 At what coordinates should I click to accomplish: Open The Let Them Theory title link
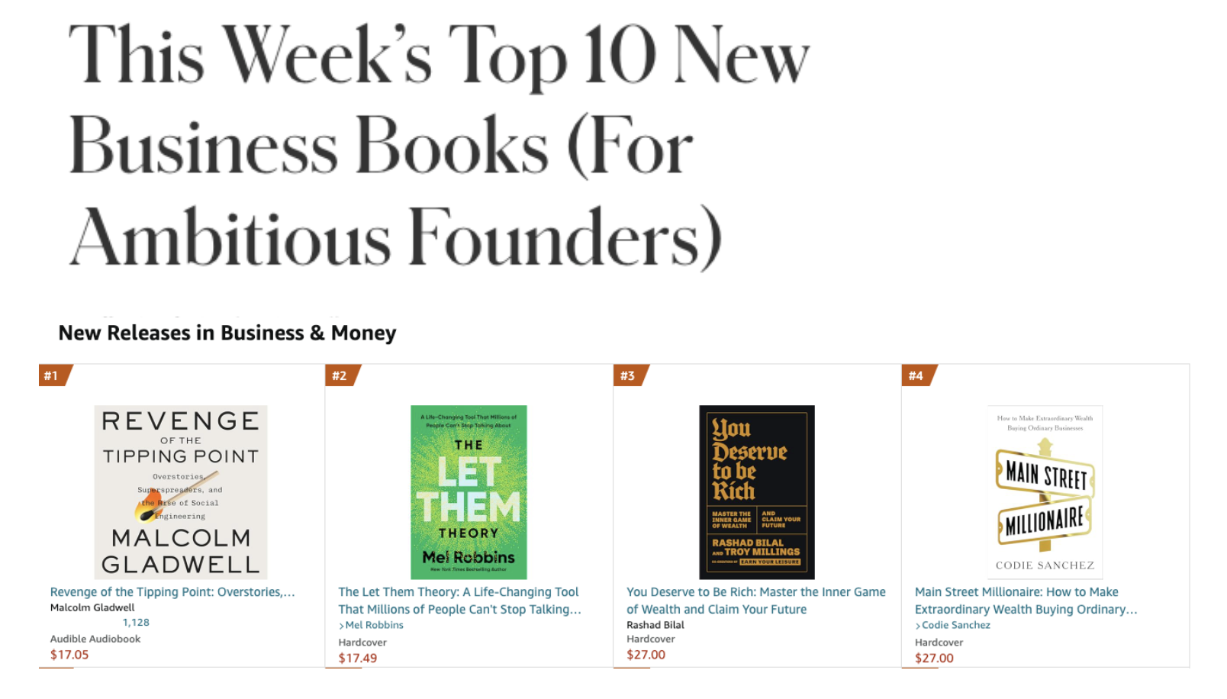tap(460, 601)
